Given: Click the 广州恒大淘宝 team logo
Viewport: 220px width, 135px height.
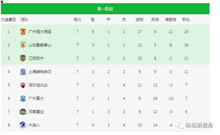Looking at the screenshot, I should click(23, 32).
